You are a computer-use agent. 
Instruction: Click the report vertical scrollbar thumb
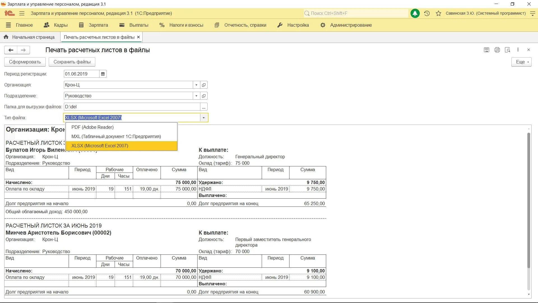coord(529,201)
